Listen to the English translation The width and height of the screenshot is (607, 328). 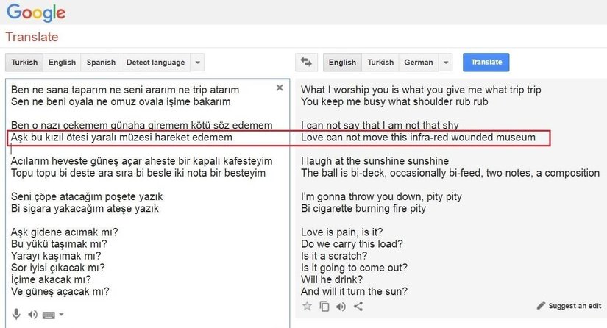pos(341,307)
